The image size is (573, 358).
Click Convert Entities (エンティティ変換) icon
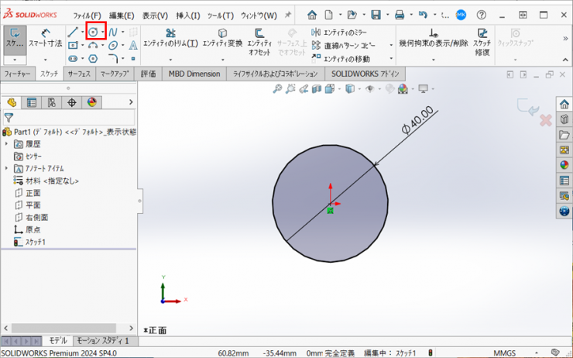tap(222, 39)
